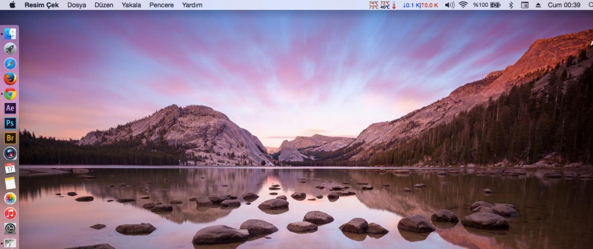Open the Apple menu
Screen dimensions: 593x249
pyautogui.click(x=12, y=5)
